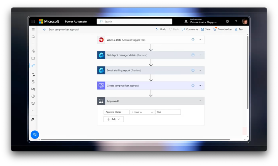This screenshot has height=166, width=278.
Task: Click the Approval Status condition field
Action: [116, 112]
